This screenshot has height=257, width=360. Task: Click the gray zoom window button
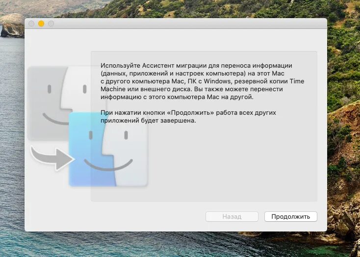(51, 24)
